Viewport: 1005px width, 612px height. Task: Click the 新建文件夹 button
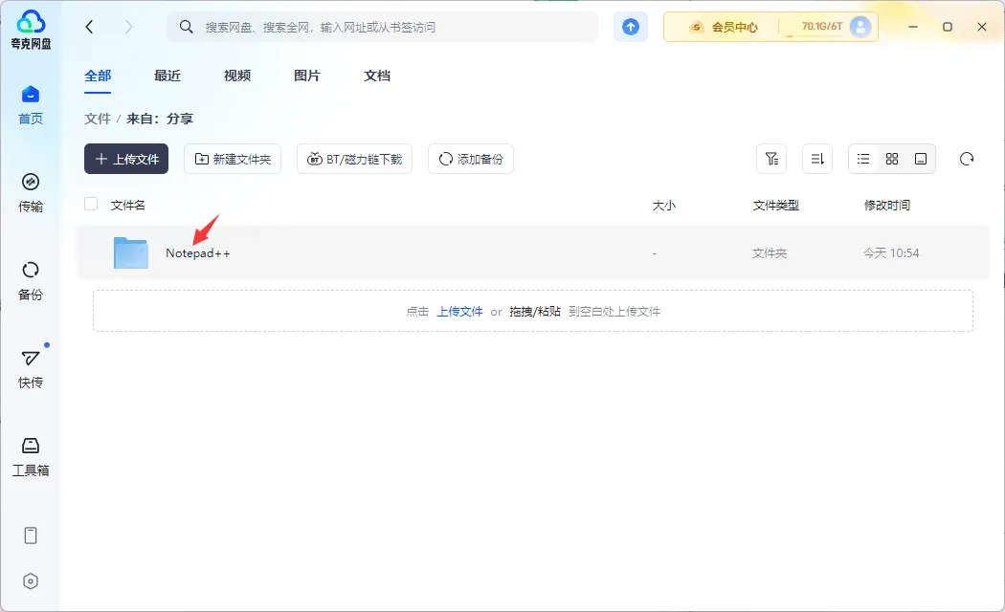click(233, 159)
